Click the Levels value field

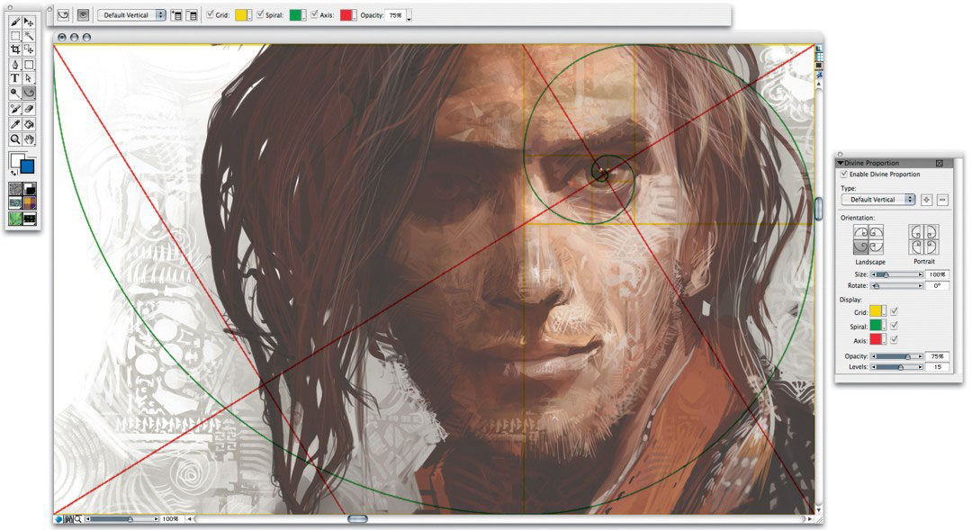click(x=937, y=367)
